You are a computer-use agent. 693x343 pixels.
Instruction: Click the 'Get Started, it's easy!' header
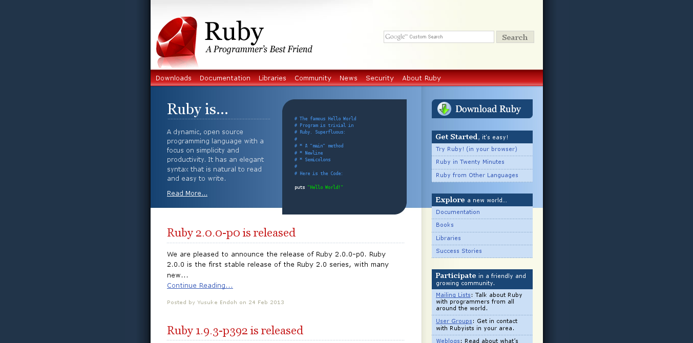coord(482,137)
